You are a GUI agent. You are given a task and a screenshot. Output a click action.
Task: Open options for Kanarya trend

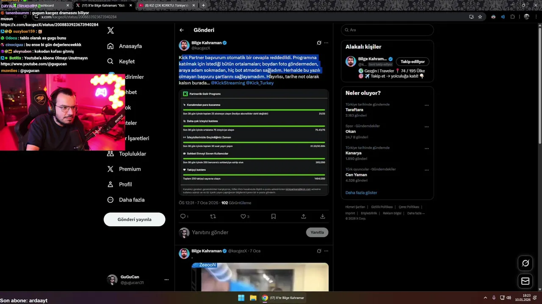(426, 149)
